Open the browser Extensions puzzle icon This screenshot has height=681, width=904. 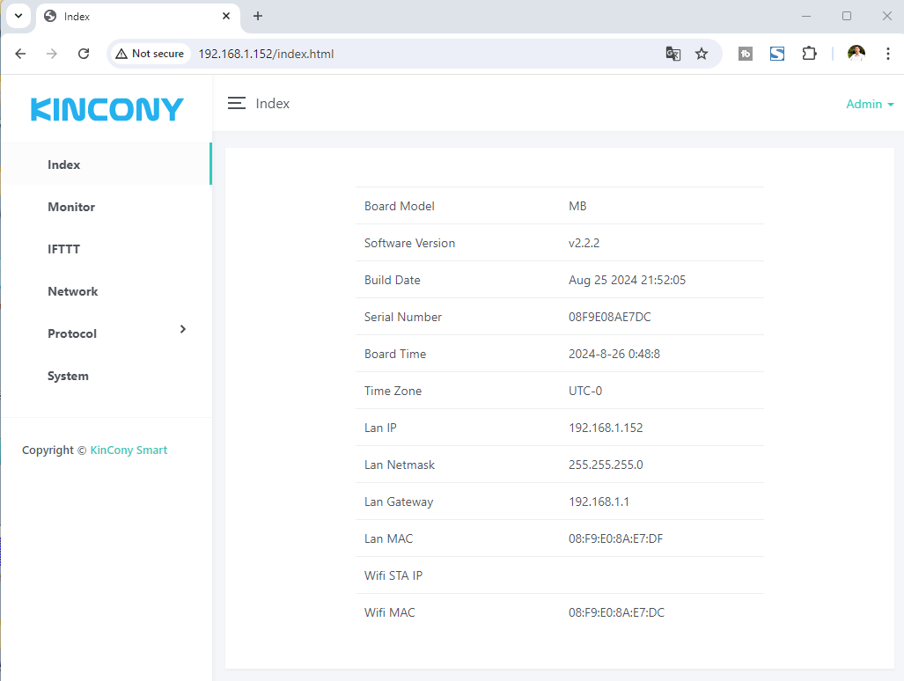pos(809,54)
